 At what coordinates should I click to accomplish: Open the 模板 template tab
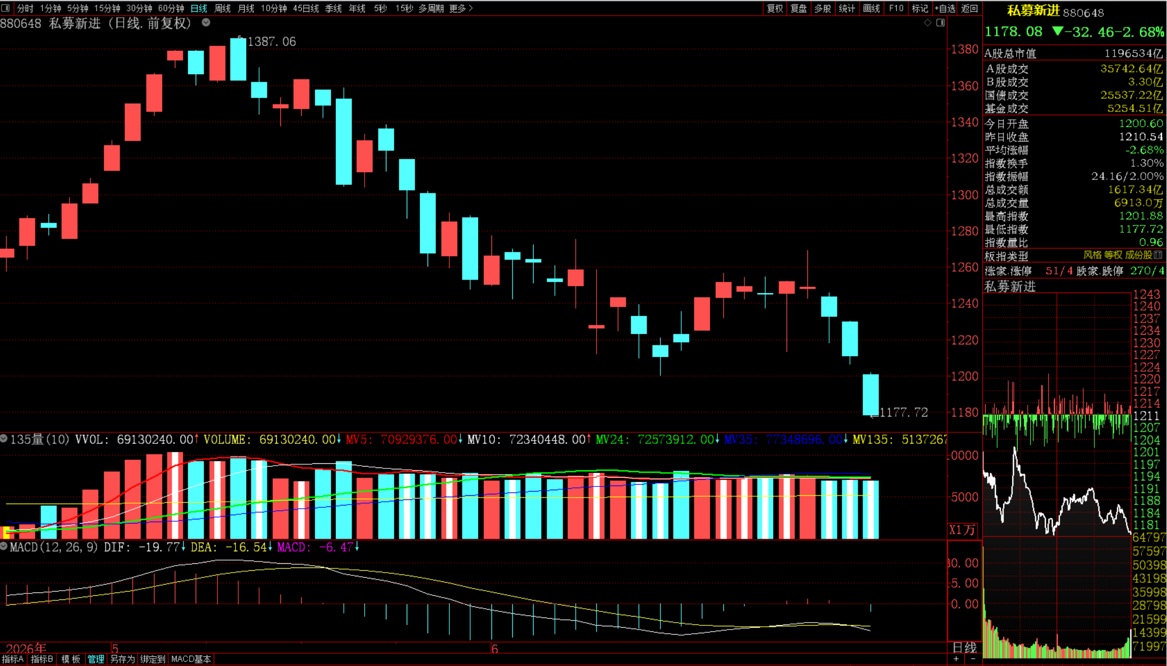71,659
